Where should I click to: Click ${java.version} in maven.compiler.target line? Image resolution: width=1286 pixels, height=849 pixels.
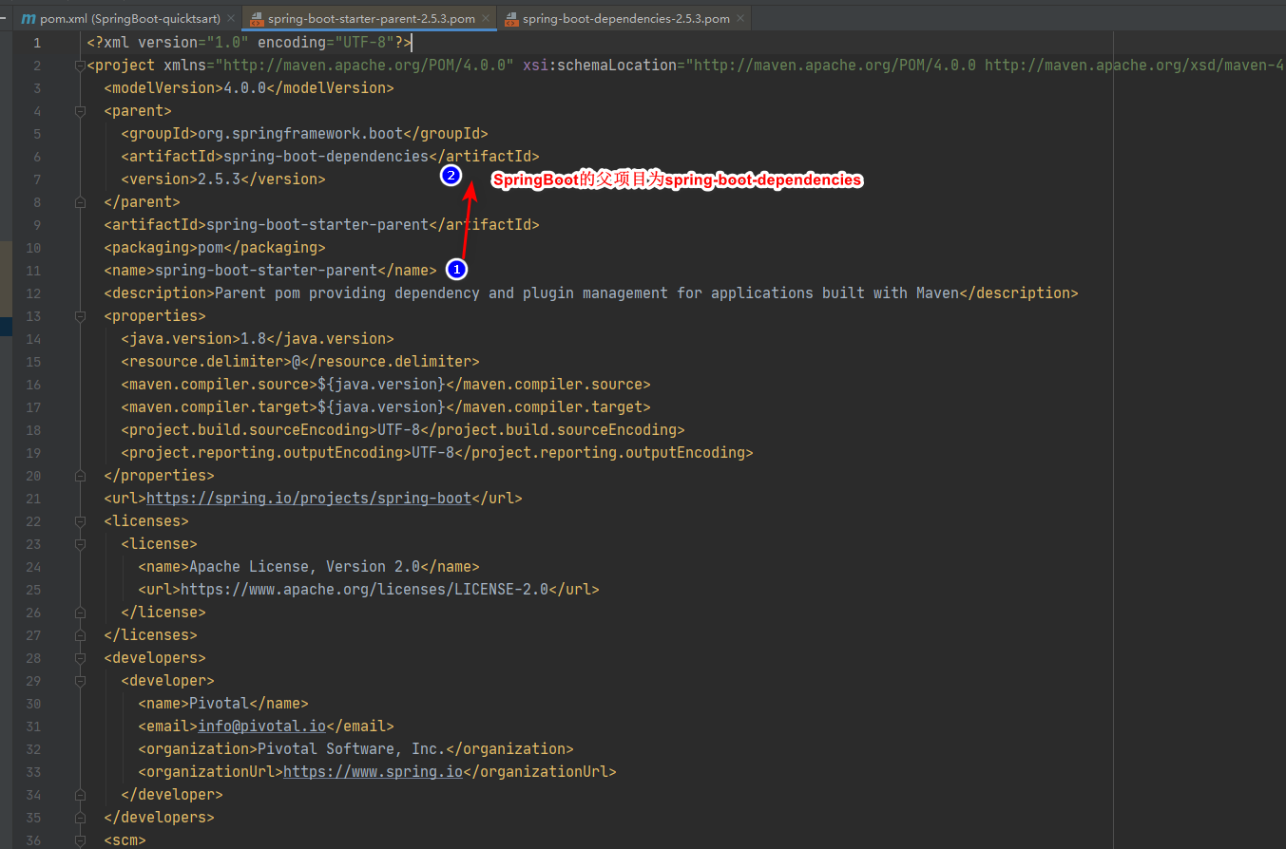pos(381,407)
